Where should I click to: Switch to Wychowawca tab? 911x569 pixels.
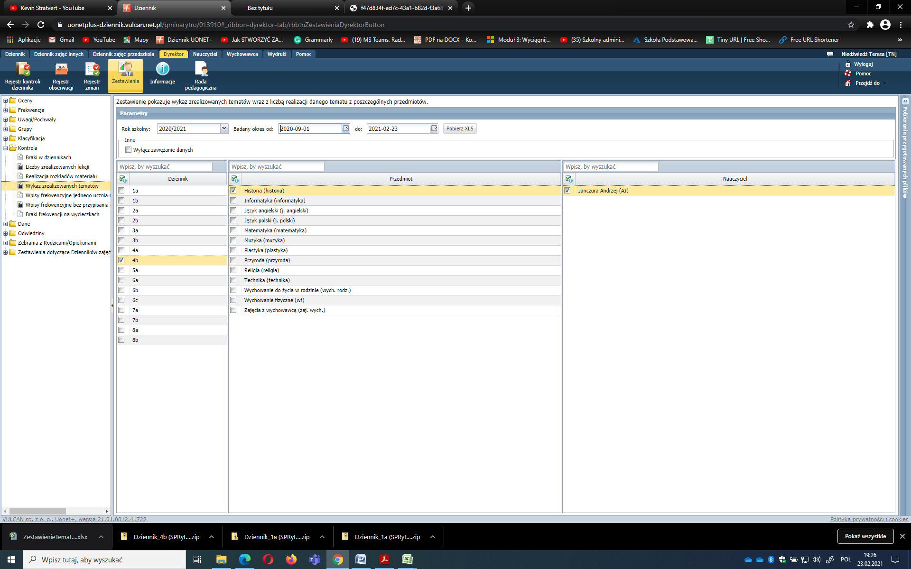point(242,54)
